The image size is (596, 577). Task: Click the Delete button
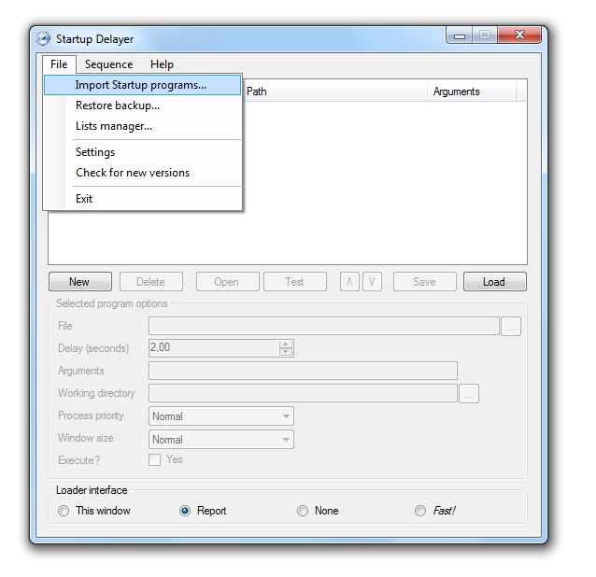pyautogui.click(x=151, y=281)
